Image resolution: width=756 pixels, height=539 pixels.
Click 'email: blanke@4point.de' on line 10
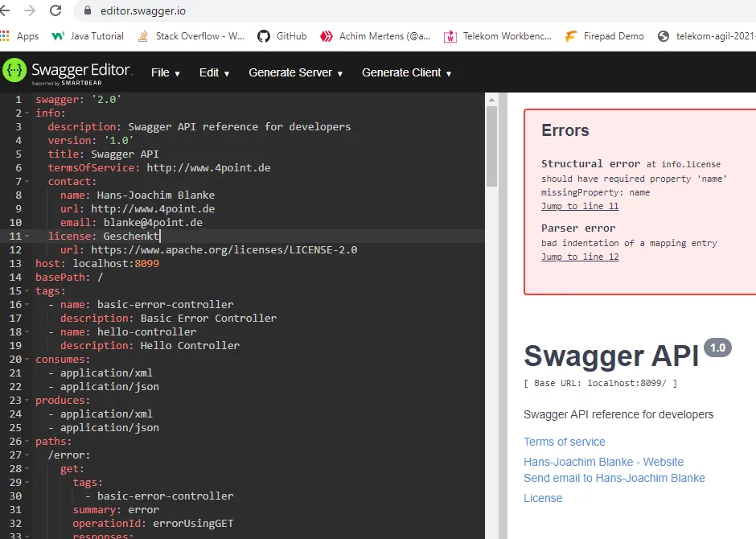131,223
